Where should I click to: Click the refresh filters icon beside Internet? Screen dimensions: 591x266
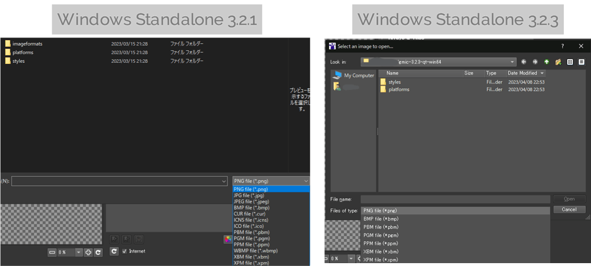point(114,251)
